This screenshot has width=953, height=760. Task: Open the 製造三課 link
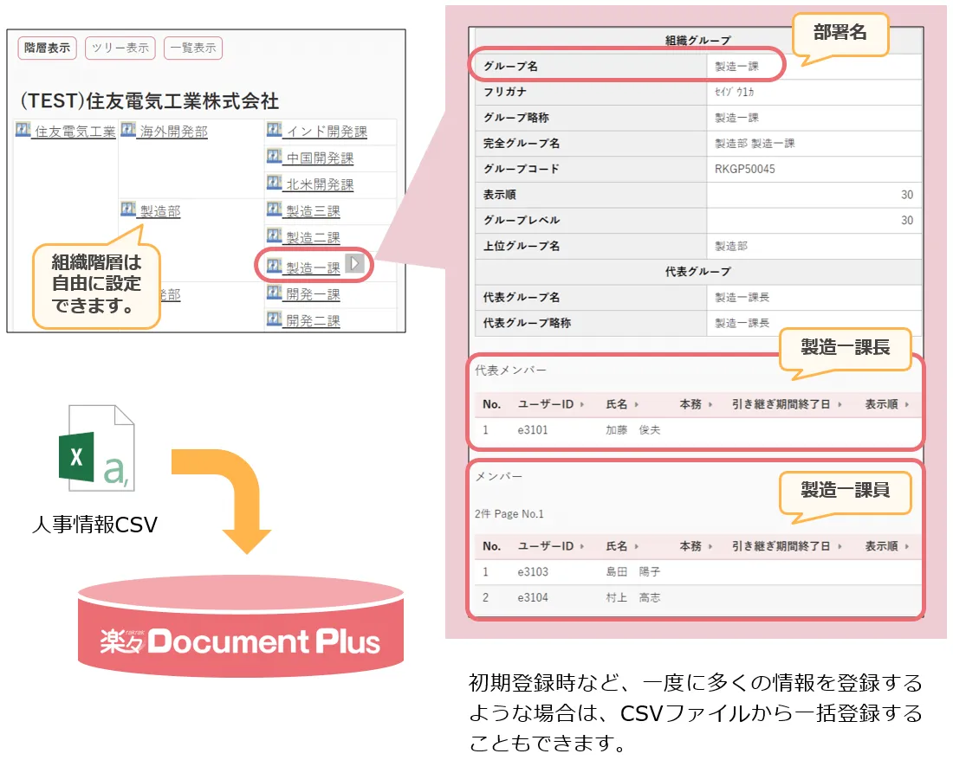click(x=313, y=210)
